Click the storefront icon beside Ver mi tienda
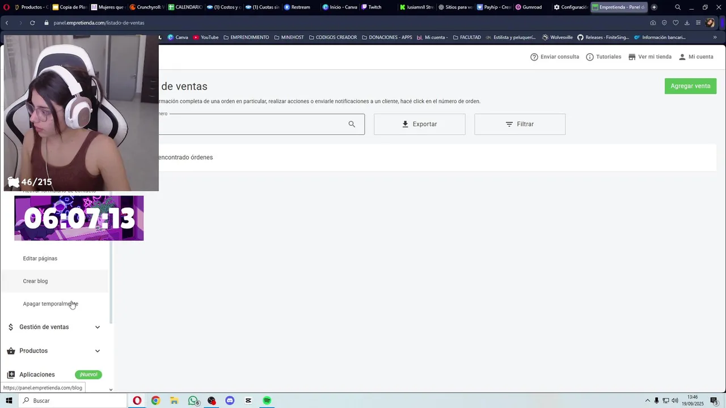726x408 pixels. click(x=632, y=57)
